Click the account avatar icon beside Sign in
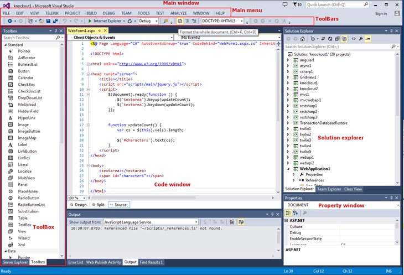The height and width of the screenshot is (275, 404). pos(397,13)
